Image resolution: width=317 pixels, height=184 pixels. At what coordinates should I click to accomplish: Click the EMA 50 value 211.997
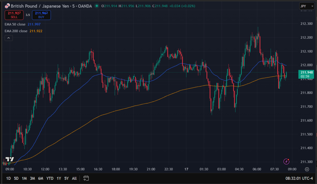click(34, 24)
